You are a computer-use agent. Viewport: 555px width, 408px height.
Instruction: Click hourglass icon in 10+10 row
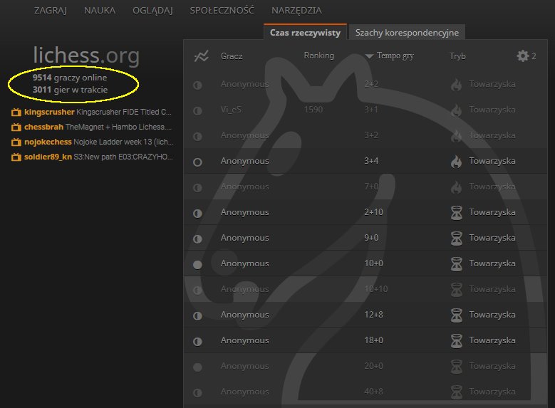click(x=456, y=290)
